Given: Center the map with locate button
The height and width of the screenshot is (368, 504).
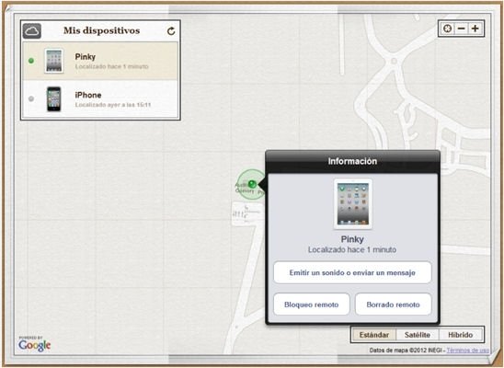Looking at the screenshot, I should click(447, 29).
